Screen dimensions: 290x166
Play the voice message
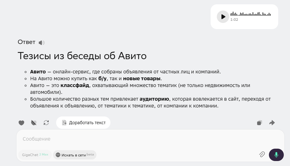[223, 17]
